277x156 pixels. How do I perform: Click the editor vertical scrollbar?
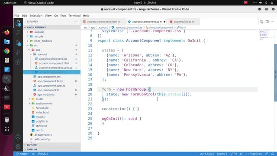(x=275, y=72)
